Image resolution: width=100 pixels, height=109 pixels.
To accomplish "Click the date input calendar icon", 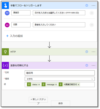I will 7,13.
